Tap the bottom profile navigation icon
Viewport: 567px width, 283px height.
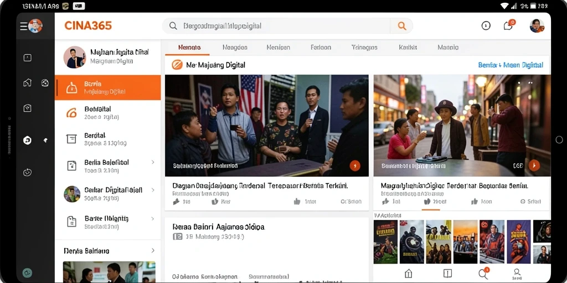tap(517, 273)
